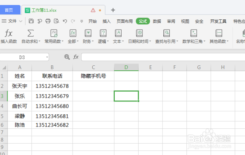The width and height of the screenshot is (245, 155).
Task: Open the Date and Time (日期和时间) icon
Action: pyautogui.click(x=139, y=33)
